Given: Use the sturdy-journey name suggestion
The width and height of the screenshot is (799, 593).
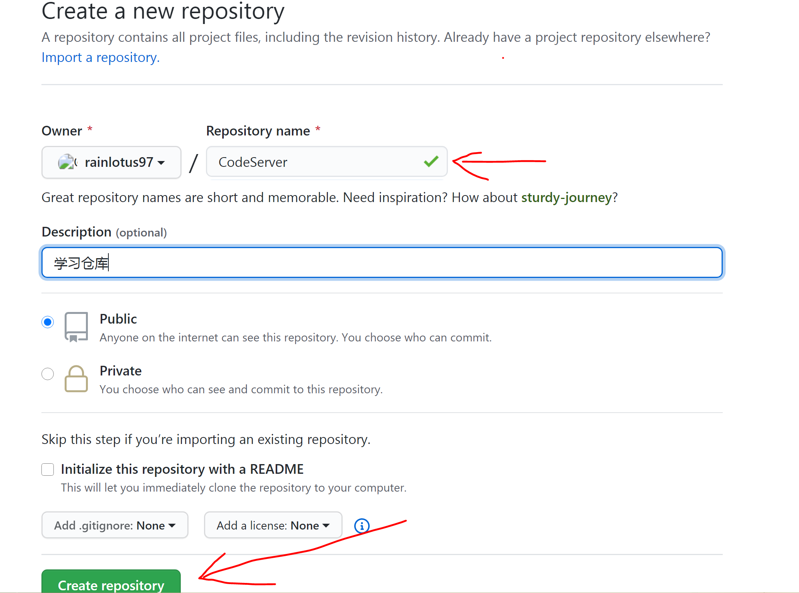Looking at the screenshot, I should pos(566,197).
